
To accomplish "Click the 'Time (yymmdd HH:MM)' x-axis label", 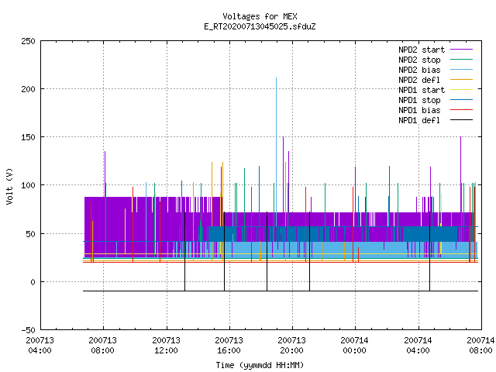I will pyautogui.click(x=260, y=365).
